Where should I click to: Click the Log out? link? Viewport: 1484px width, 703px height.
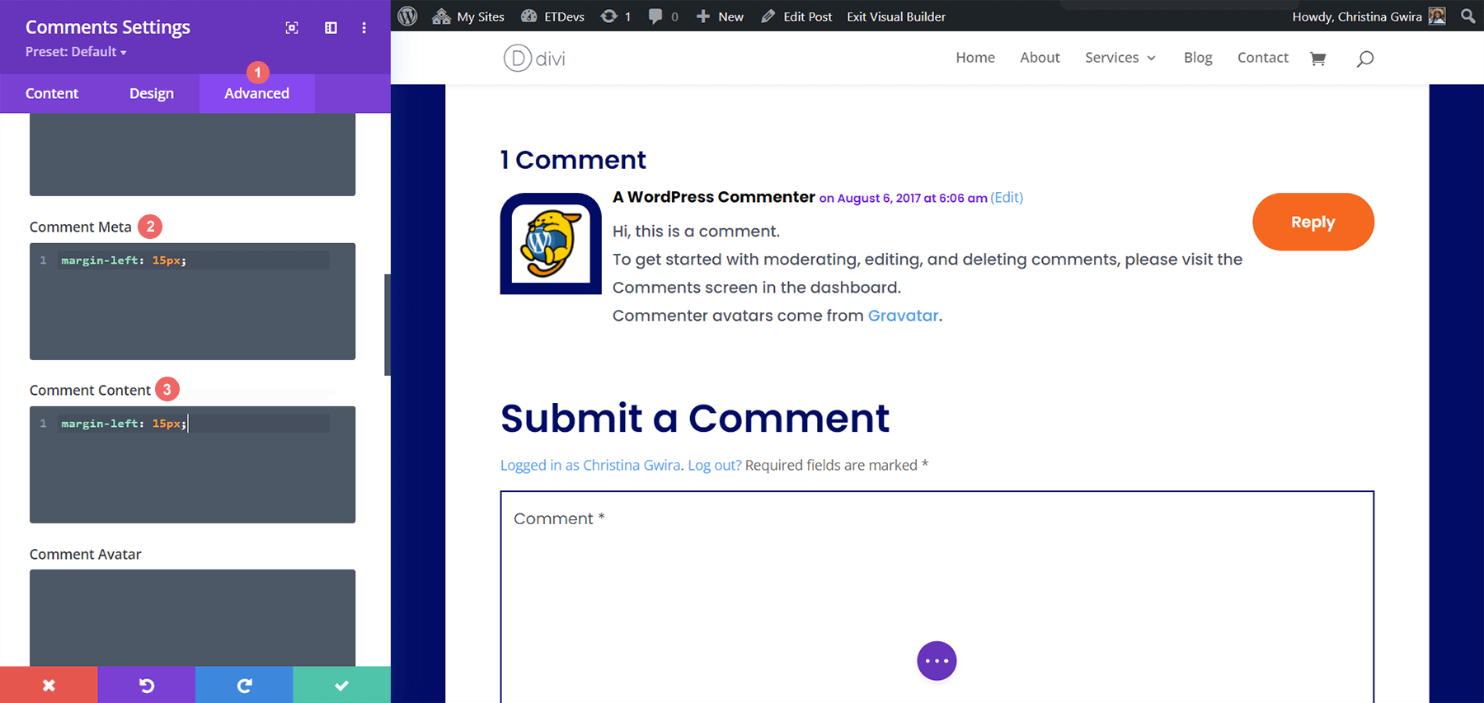(715, 465)
